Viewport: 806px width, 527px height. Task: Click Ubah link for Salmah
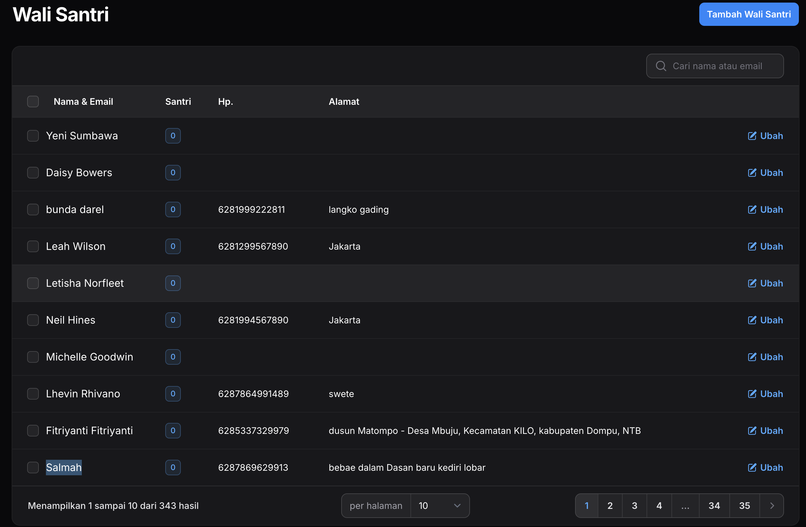tap(765, 468)
